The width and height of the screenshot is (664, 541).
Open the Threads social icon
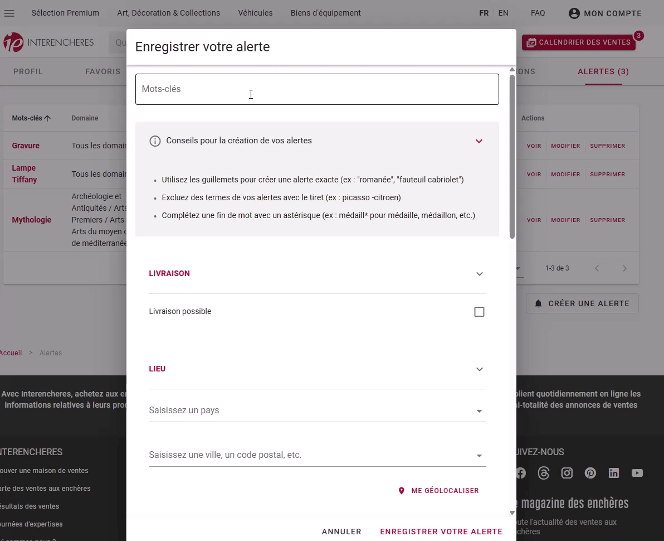click(544, 473)
